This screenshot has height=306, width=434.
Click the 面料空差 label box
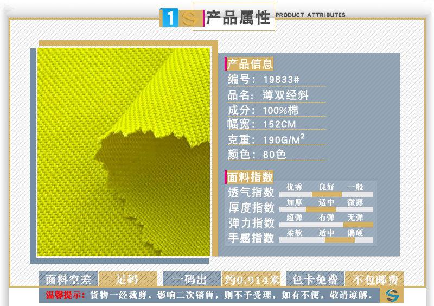68,279
